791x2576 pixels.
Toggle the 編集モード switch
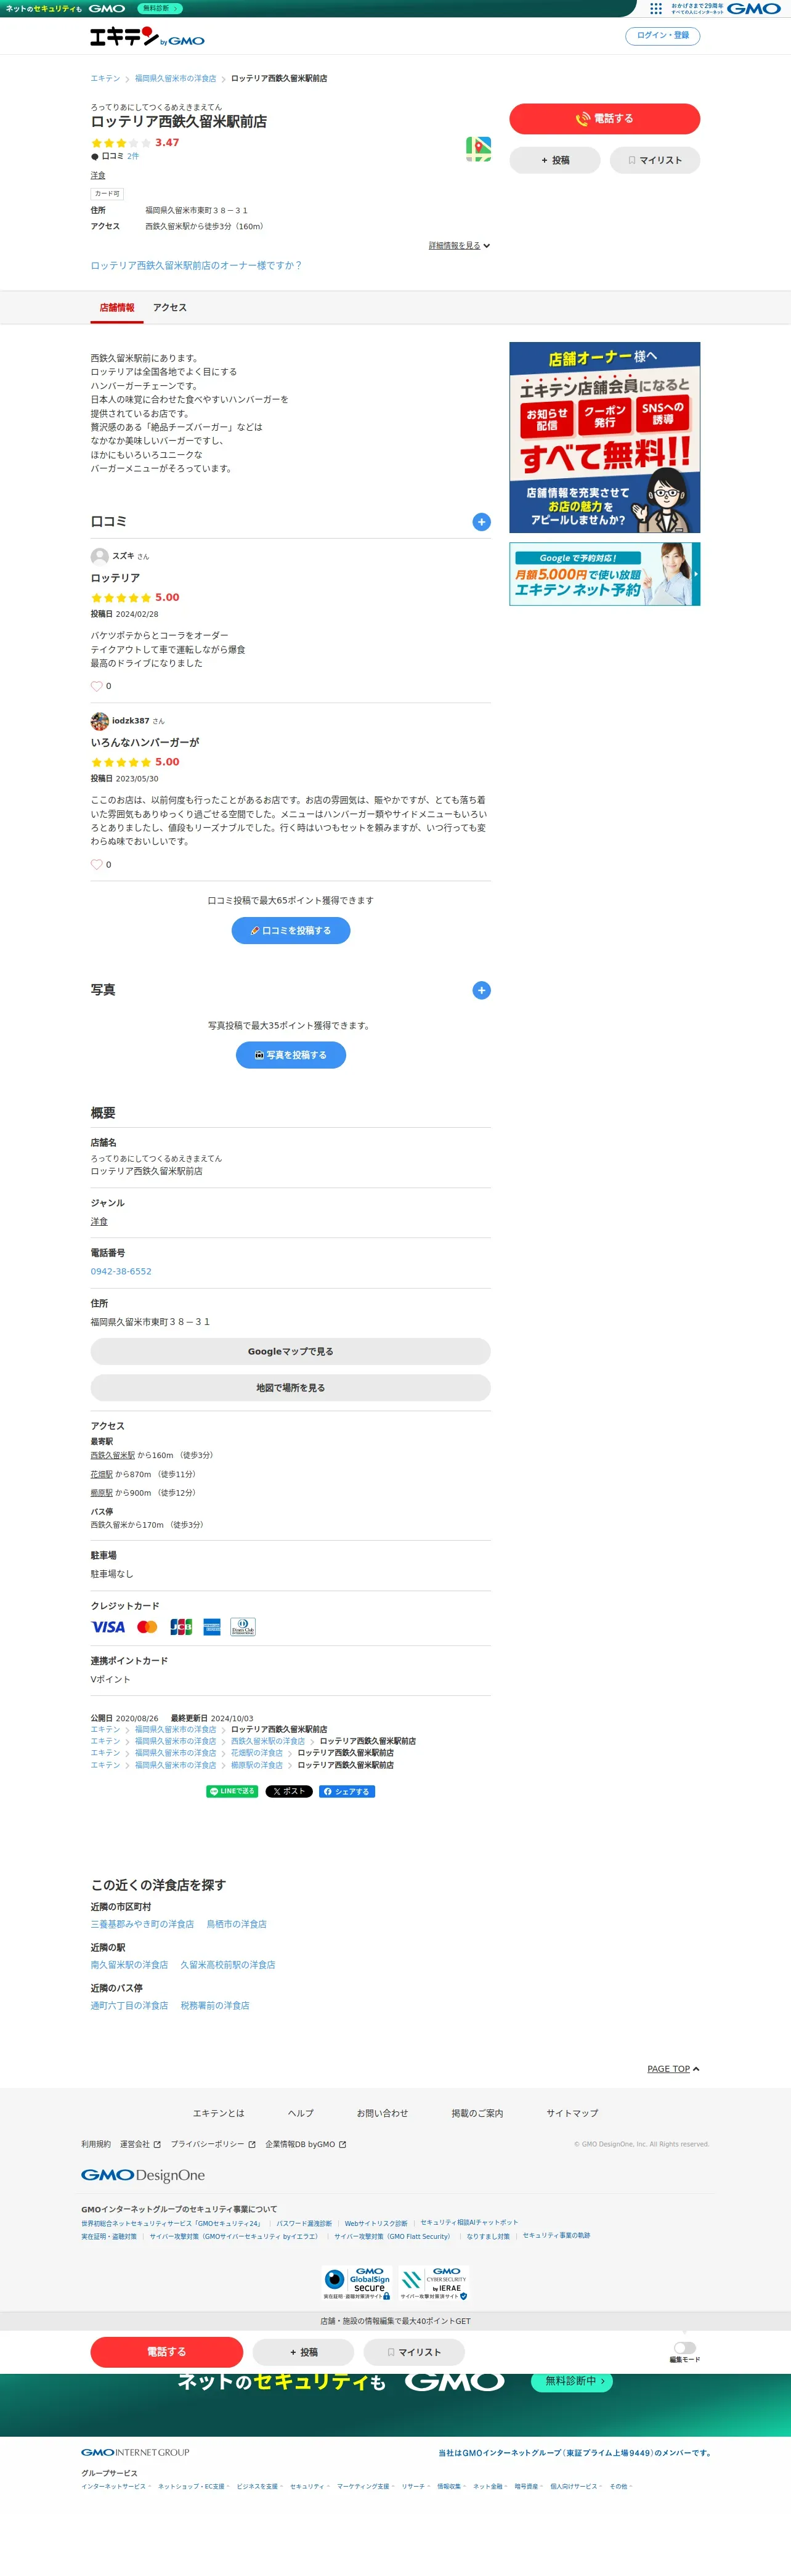click(685, 2347)
